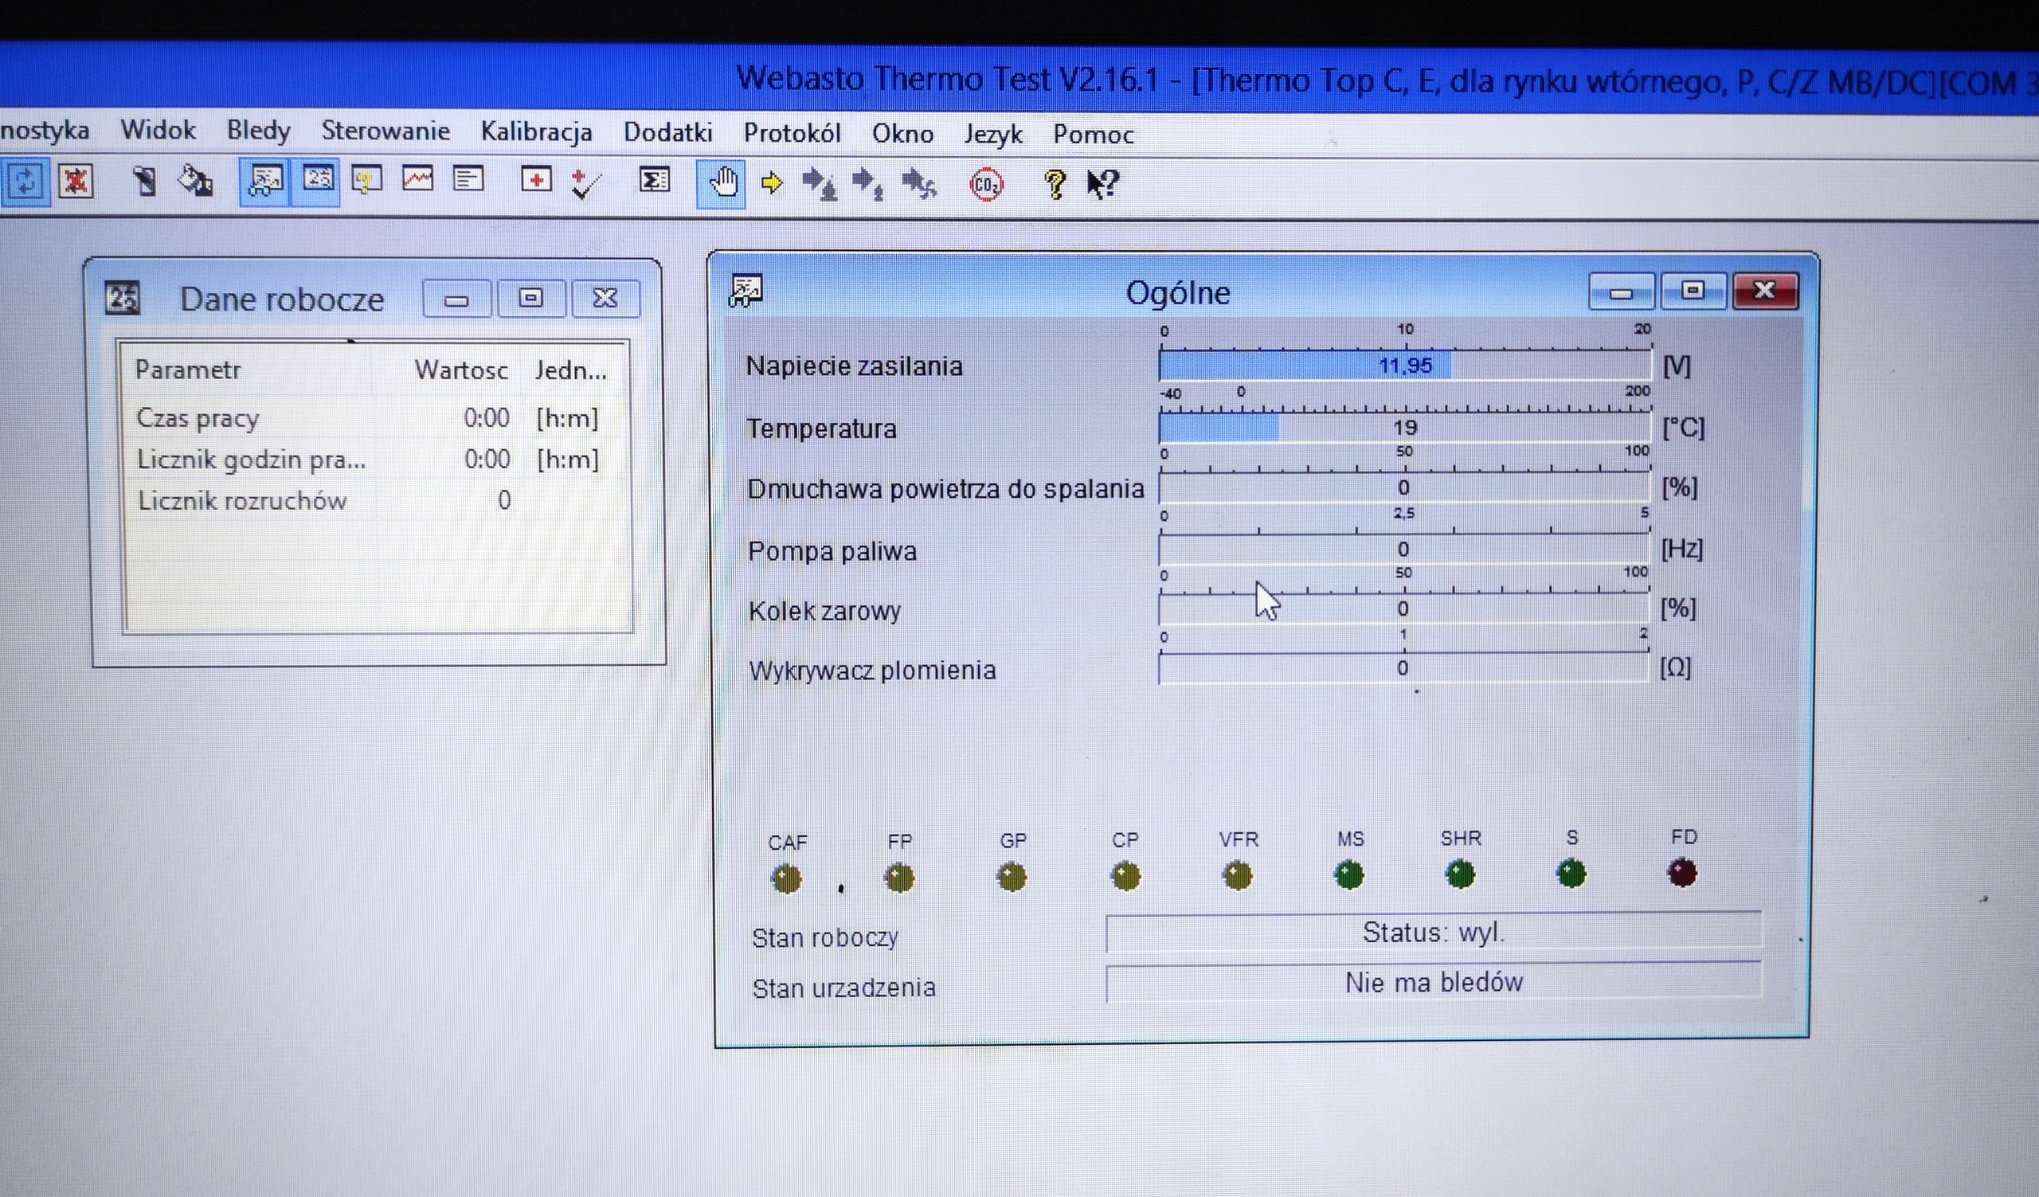
Task: Click the arrow with fan icon
Action: click(x=918, y=185)
